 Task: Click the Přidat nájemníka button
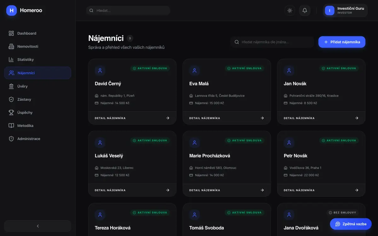click(x=342, y=42)
